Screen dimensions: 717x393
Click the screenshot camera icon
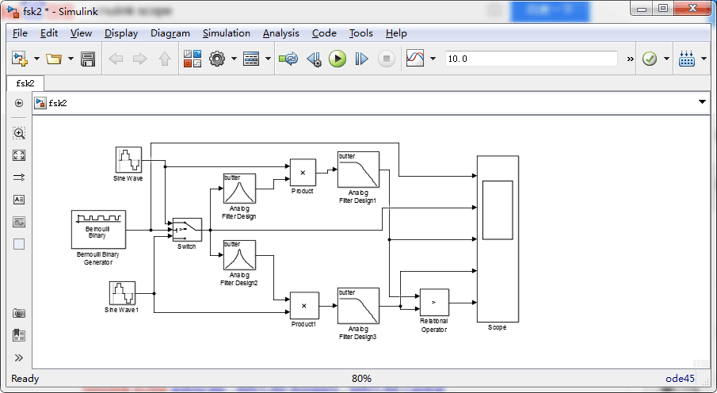point(19,314)
